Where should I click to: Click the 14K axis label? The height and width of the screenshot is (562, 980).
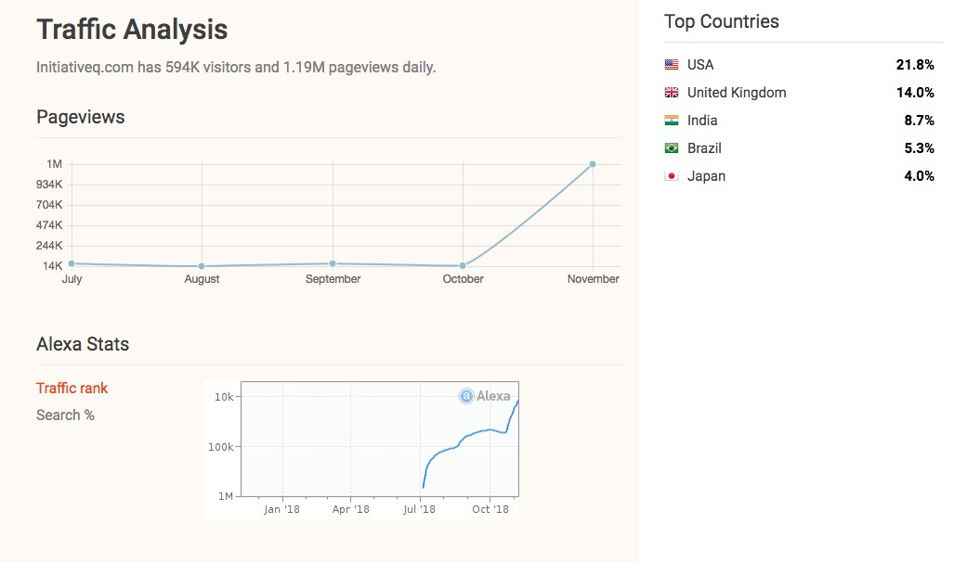click(53, 266)
